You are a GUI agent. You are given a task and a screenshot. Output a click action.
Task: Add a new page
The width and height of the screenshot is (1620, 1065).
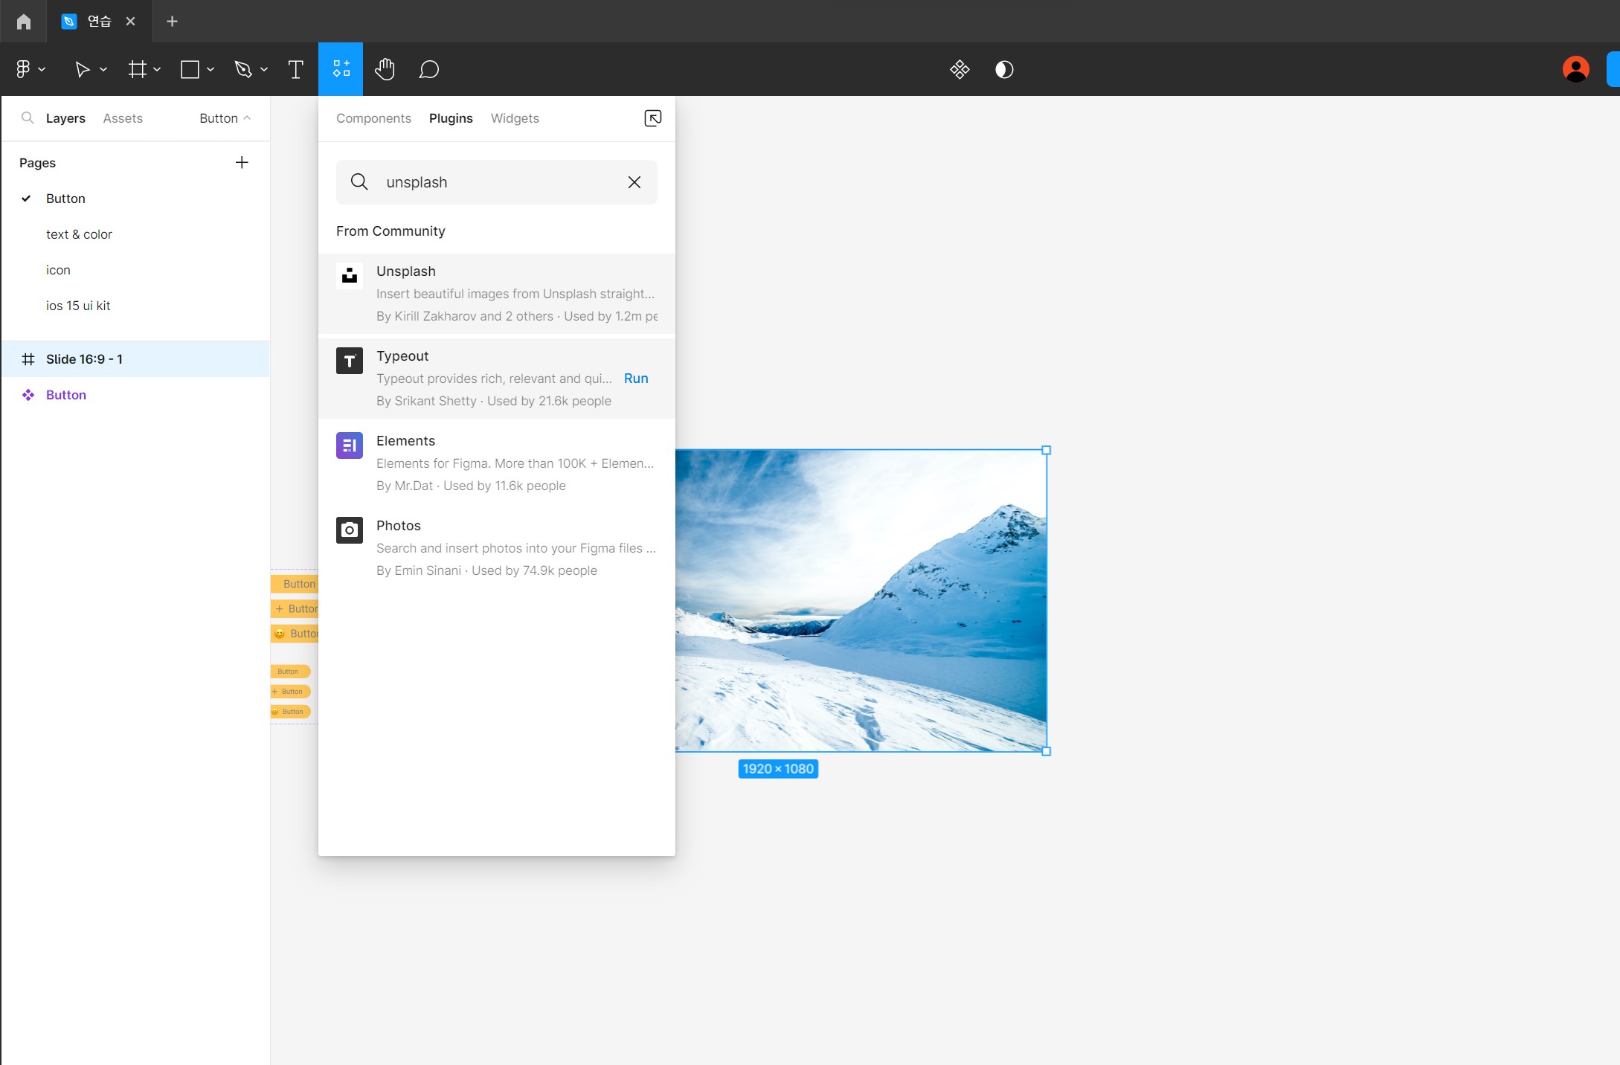[242, 163]
